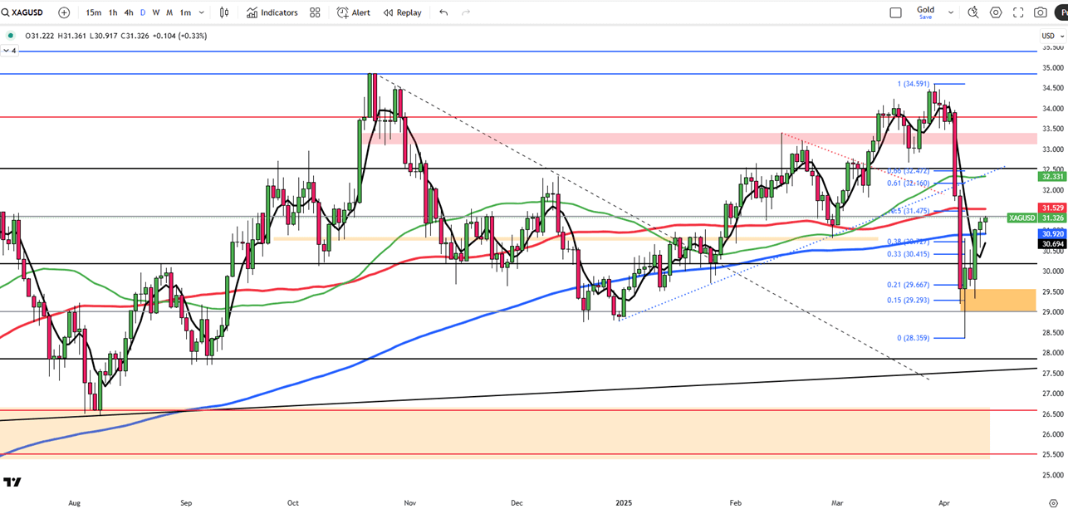The width and height of the screenshot is (1068, 509).
Task: Click the Fibonacci 0.61 (32.160) label
Action: coord(909,183)
